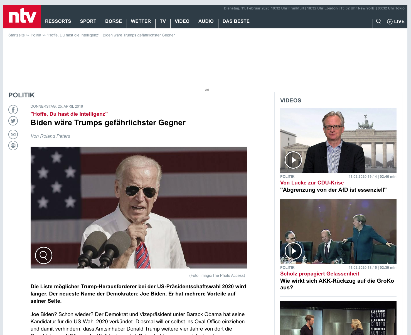Share article on Twitter

[x=13, y=121]
